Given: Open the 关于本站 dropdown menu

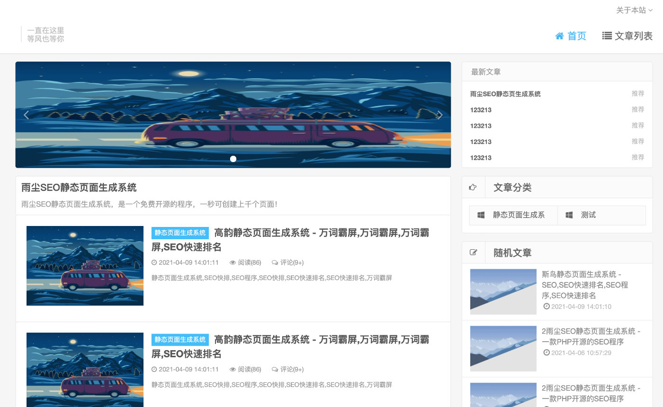Looking at the screenshot, I should (x=634, y=10).
